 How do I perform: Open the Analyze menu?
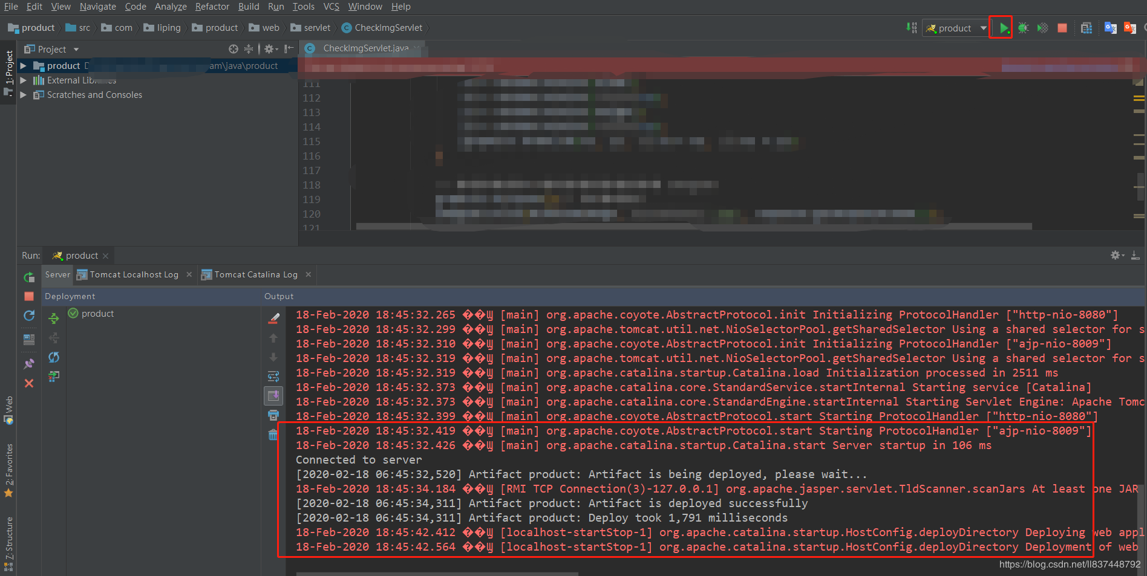171,7
